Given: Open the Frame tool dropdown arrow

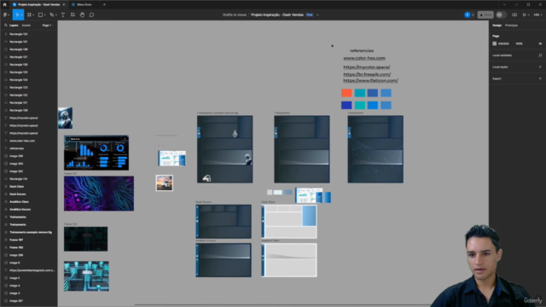Looking at the screenshot, I should point(33,15).
